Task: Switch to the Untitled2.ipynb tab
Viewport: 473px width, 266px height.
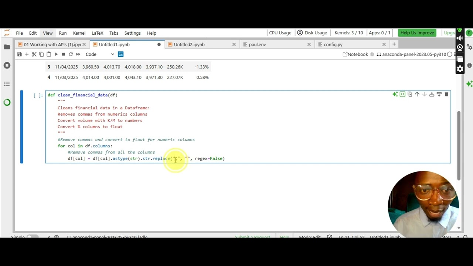Action: pos(189,44)
